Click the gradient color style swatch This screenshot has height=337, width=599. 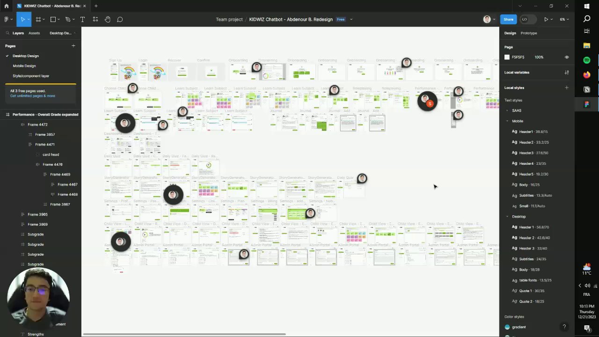(x=507, y=327)
